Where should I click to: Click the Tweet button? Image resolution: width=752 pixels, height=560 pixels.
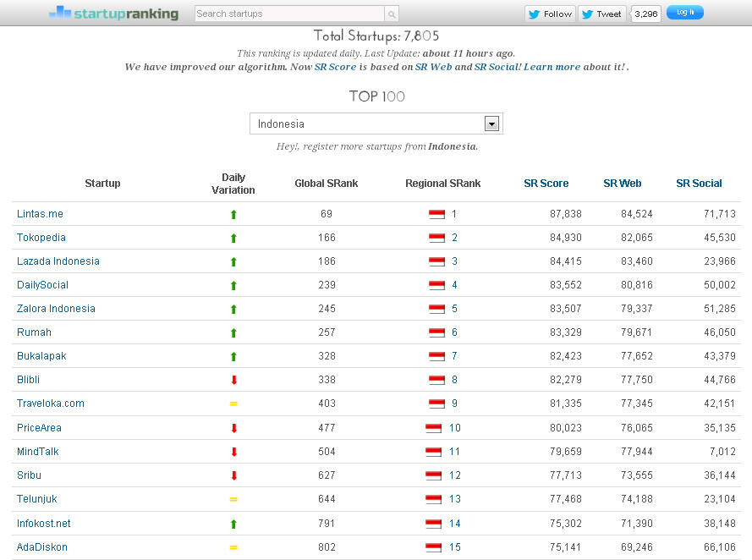(601, 14)
